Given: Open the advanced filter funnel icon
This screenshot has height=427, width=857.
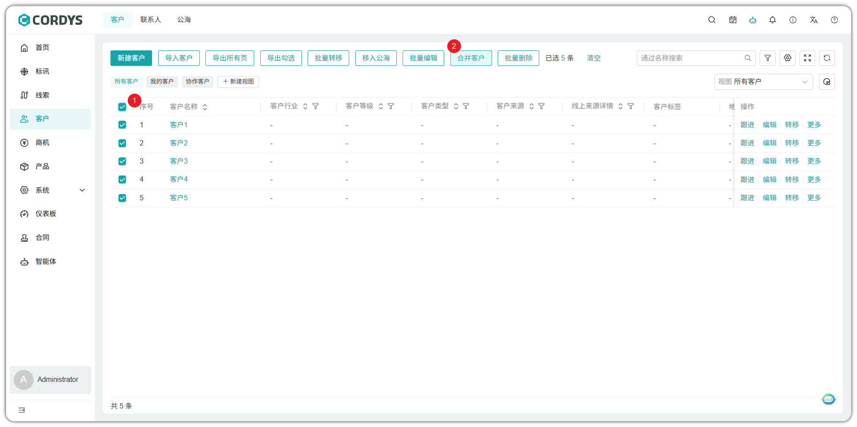Looking at the screenshot, I should coord(767,58).
